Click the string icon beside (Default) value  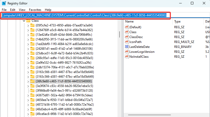(127, 27)
